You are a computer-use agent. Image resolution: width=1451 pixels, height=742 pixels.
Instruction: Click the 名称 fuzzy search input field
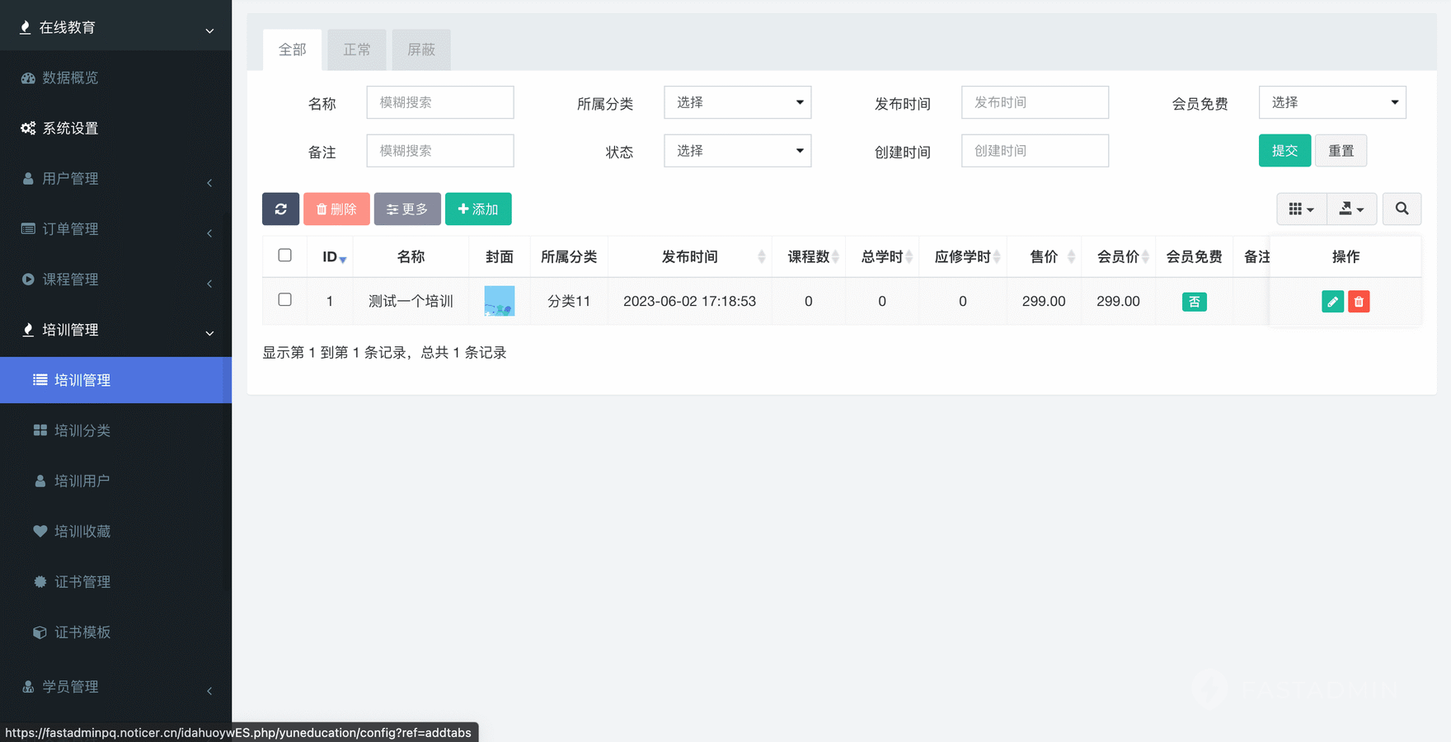click(440, 103)
